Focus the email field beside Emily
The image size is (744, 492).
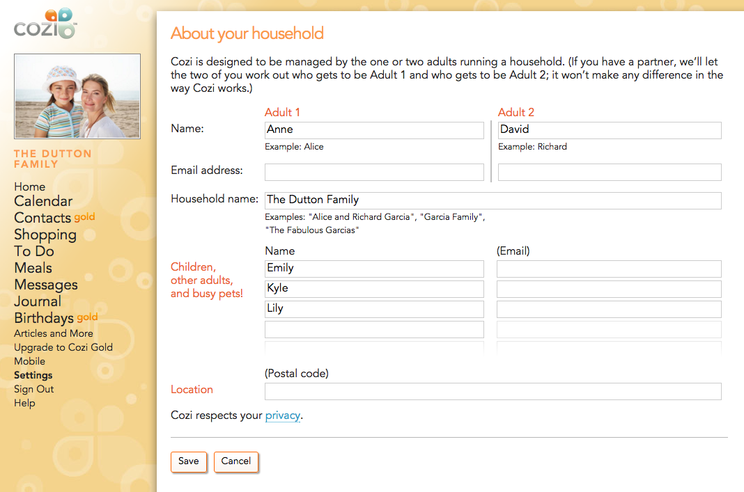609,269
